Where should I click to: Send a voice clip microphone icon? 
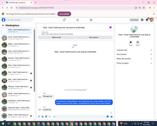point(39,117)
